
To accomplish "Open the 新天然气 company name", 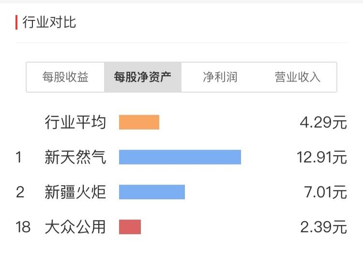I will [75, 157].
